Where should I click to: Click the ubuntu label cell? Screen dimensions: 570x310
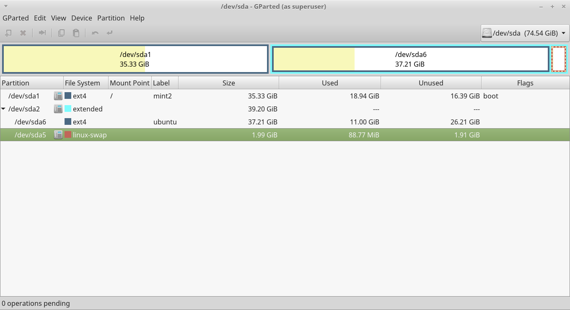point(165,122)
